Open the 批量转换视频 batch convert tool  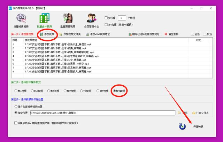pos(21,21)
